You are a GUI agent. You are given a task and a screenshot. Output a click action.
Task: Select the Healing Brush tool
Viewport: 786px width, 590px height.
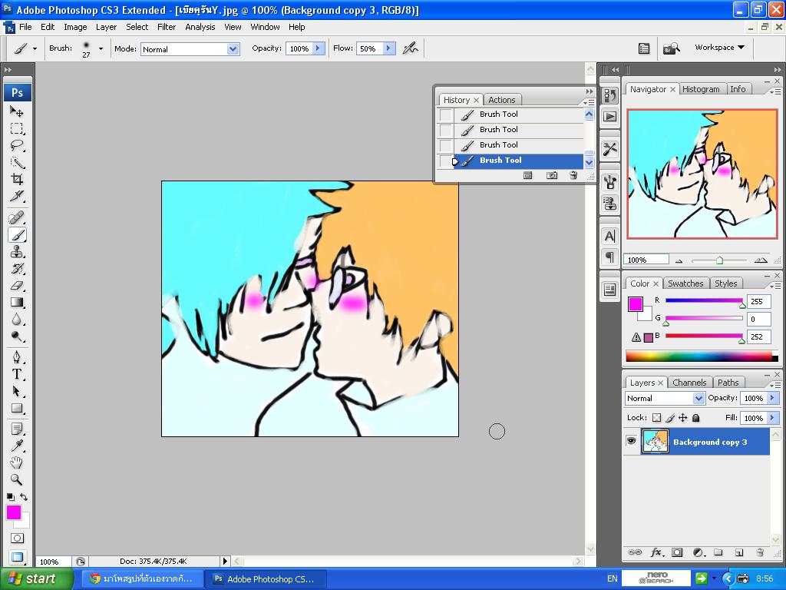coord(17,217)
